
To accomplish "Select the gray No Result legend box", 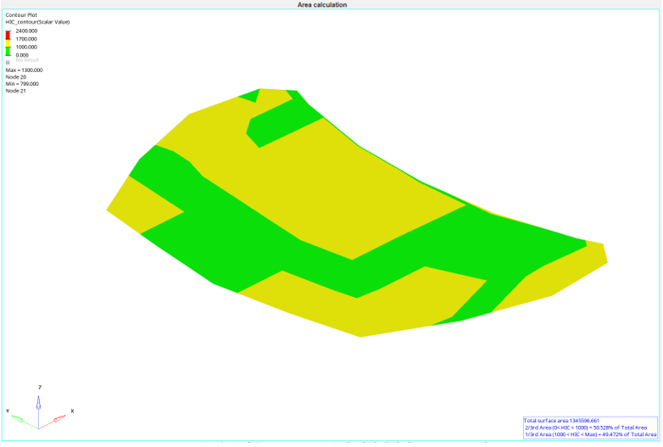I will coord(8,62).
